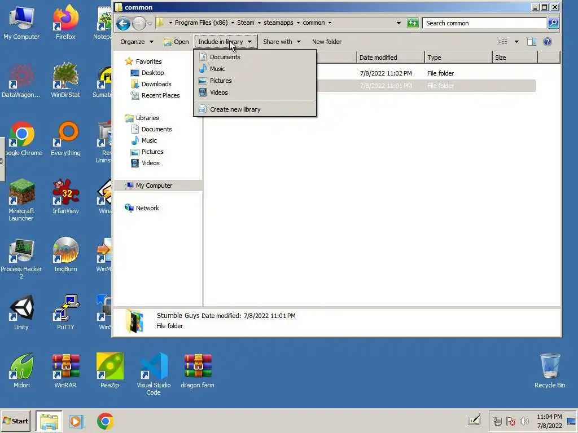578x433 pixels.
Task: Select Music under Libraries in sidebar
Action: (x=149, y=140)
